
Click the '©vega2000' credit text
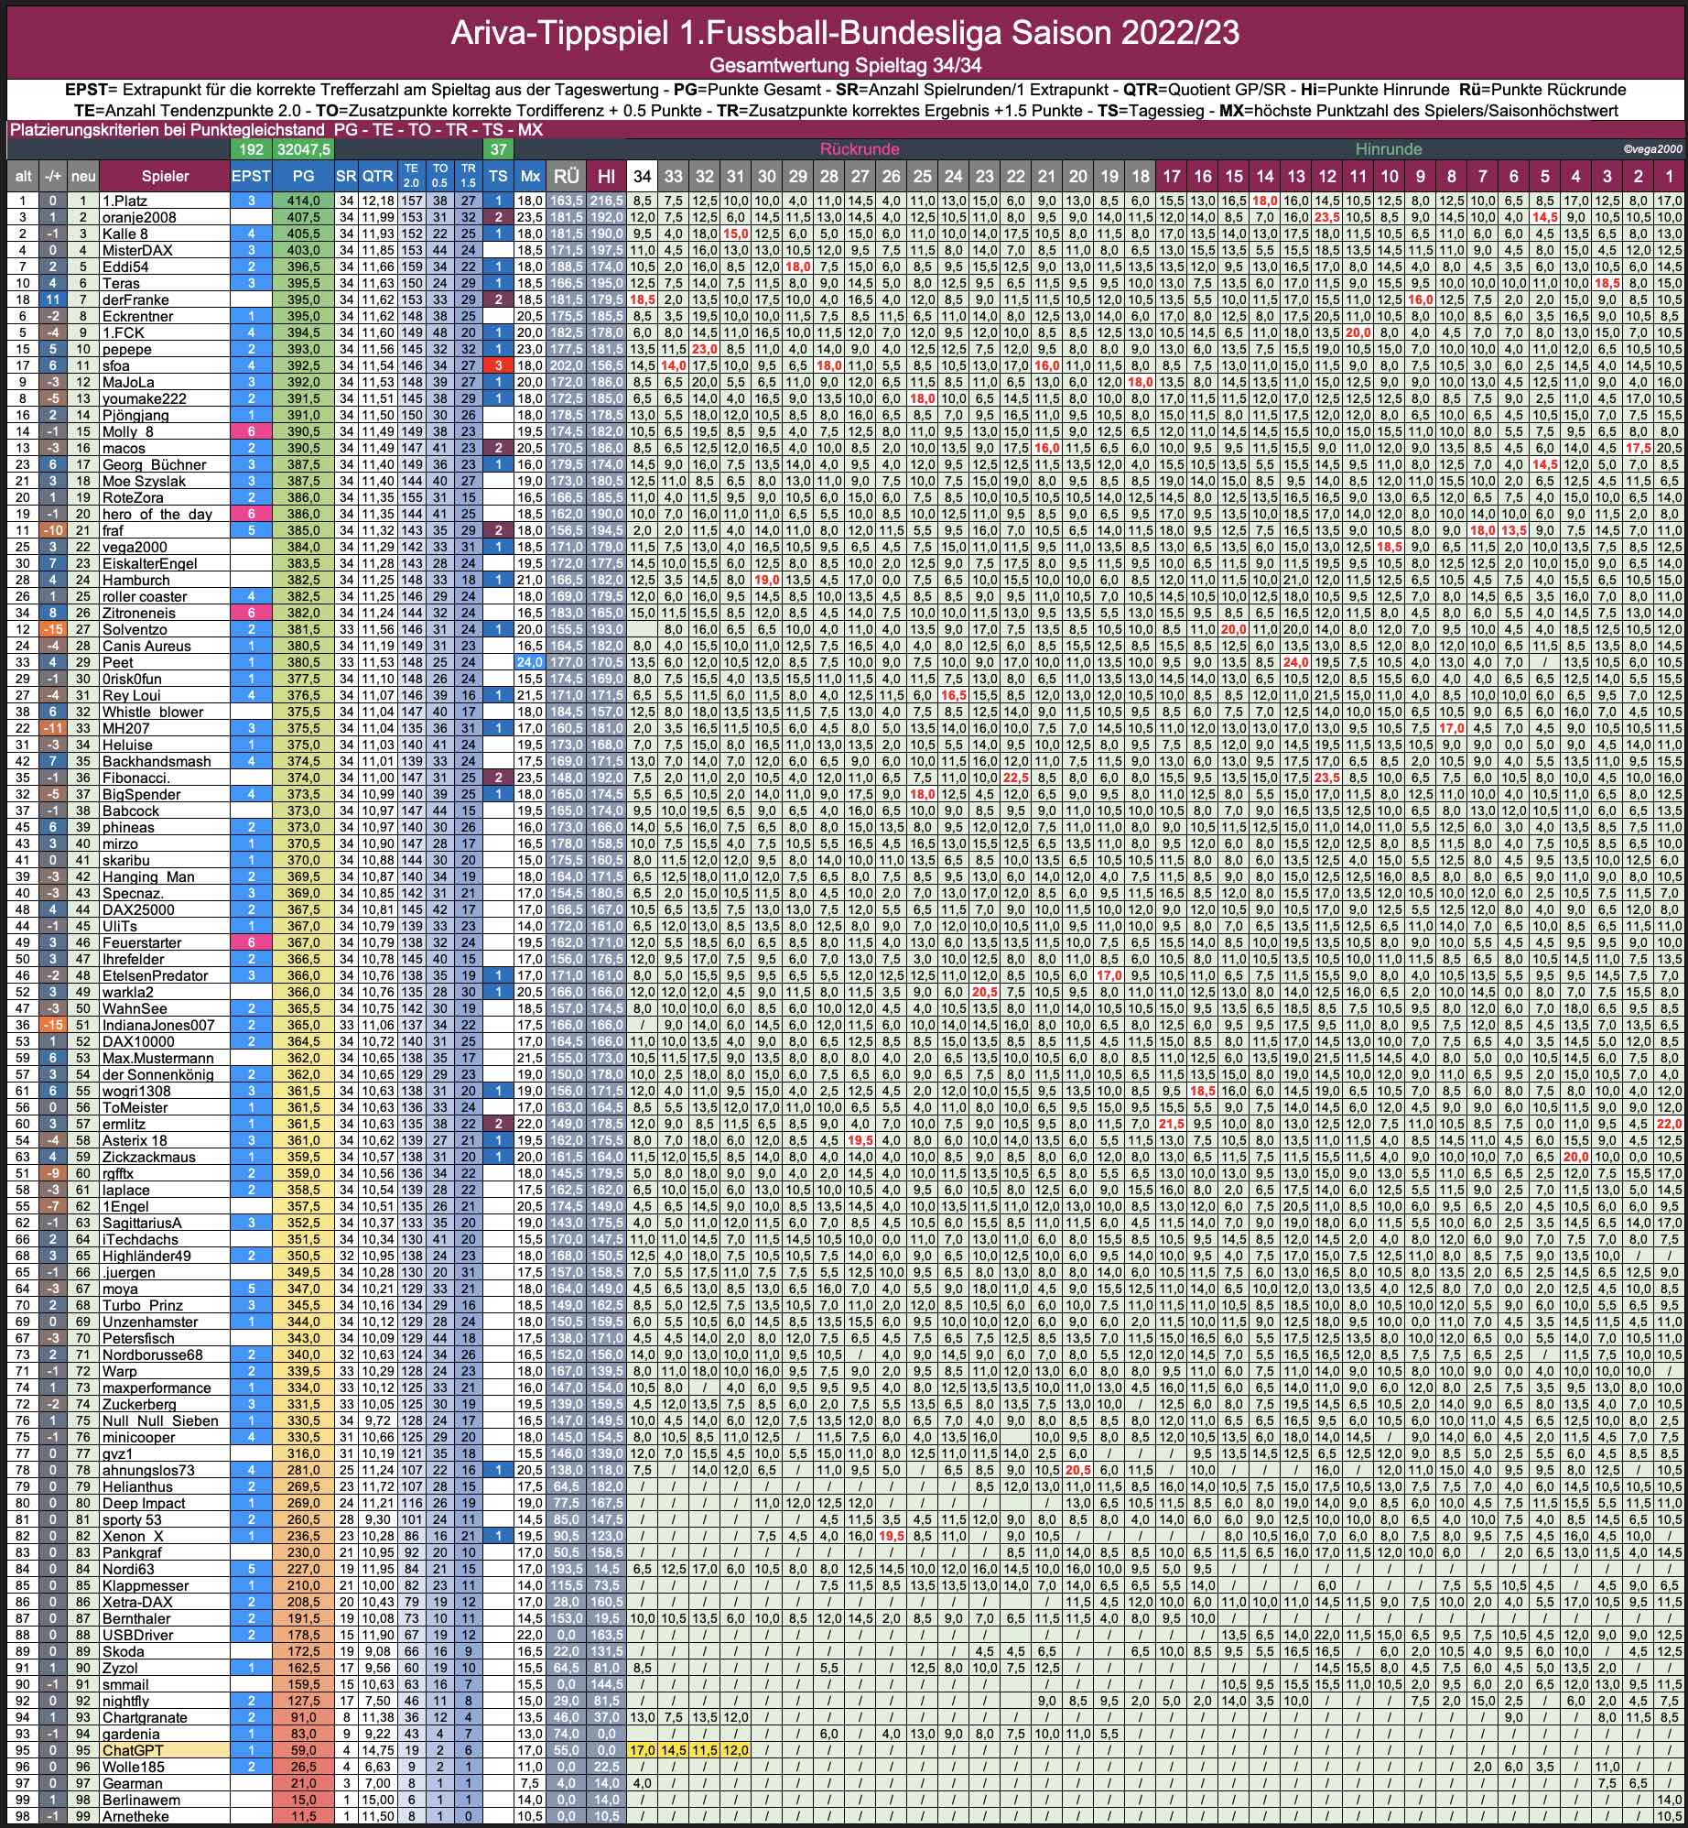click(1653, 148)
